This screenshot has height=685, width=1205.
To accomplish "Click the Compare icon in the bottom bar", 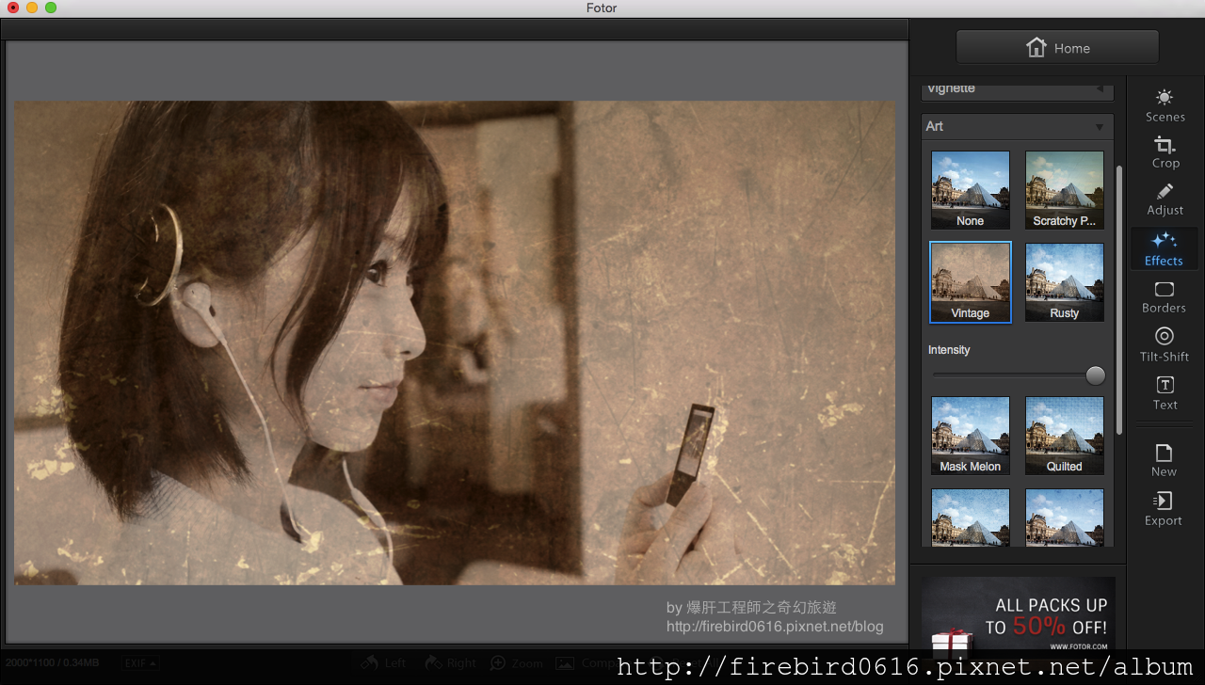I will coord(565,663).
